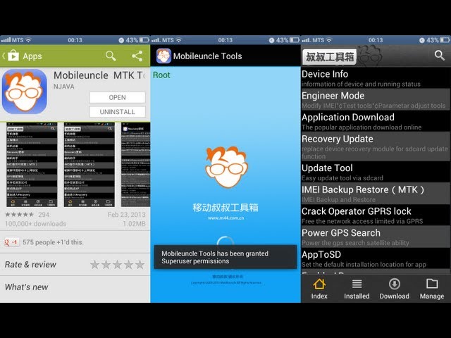Switch to the Manage tab
This screenshot has height=338, width=451.
point(432,289)
